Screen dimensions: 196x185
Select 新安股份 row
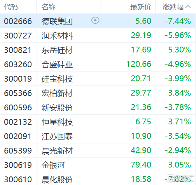tap(98, 107)
